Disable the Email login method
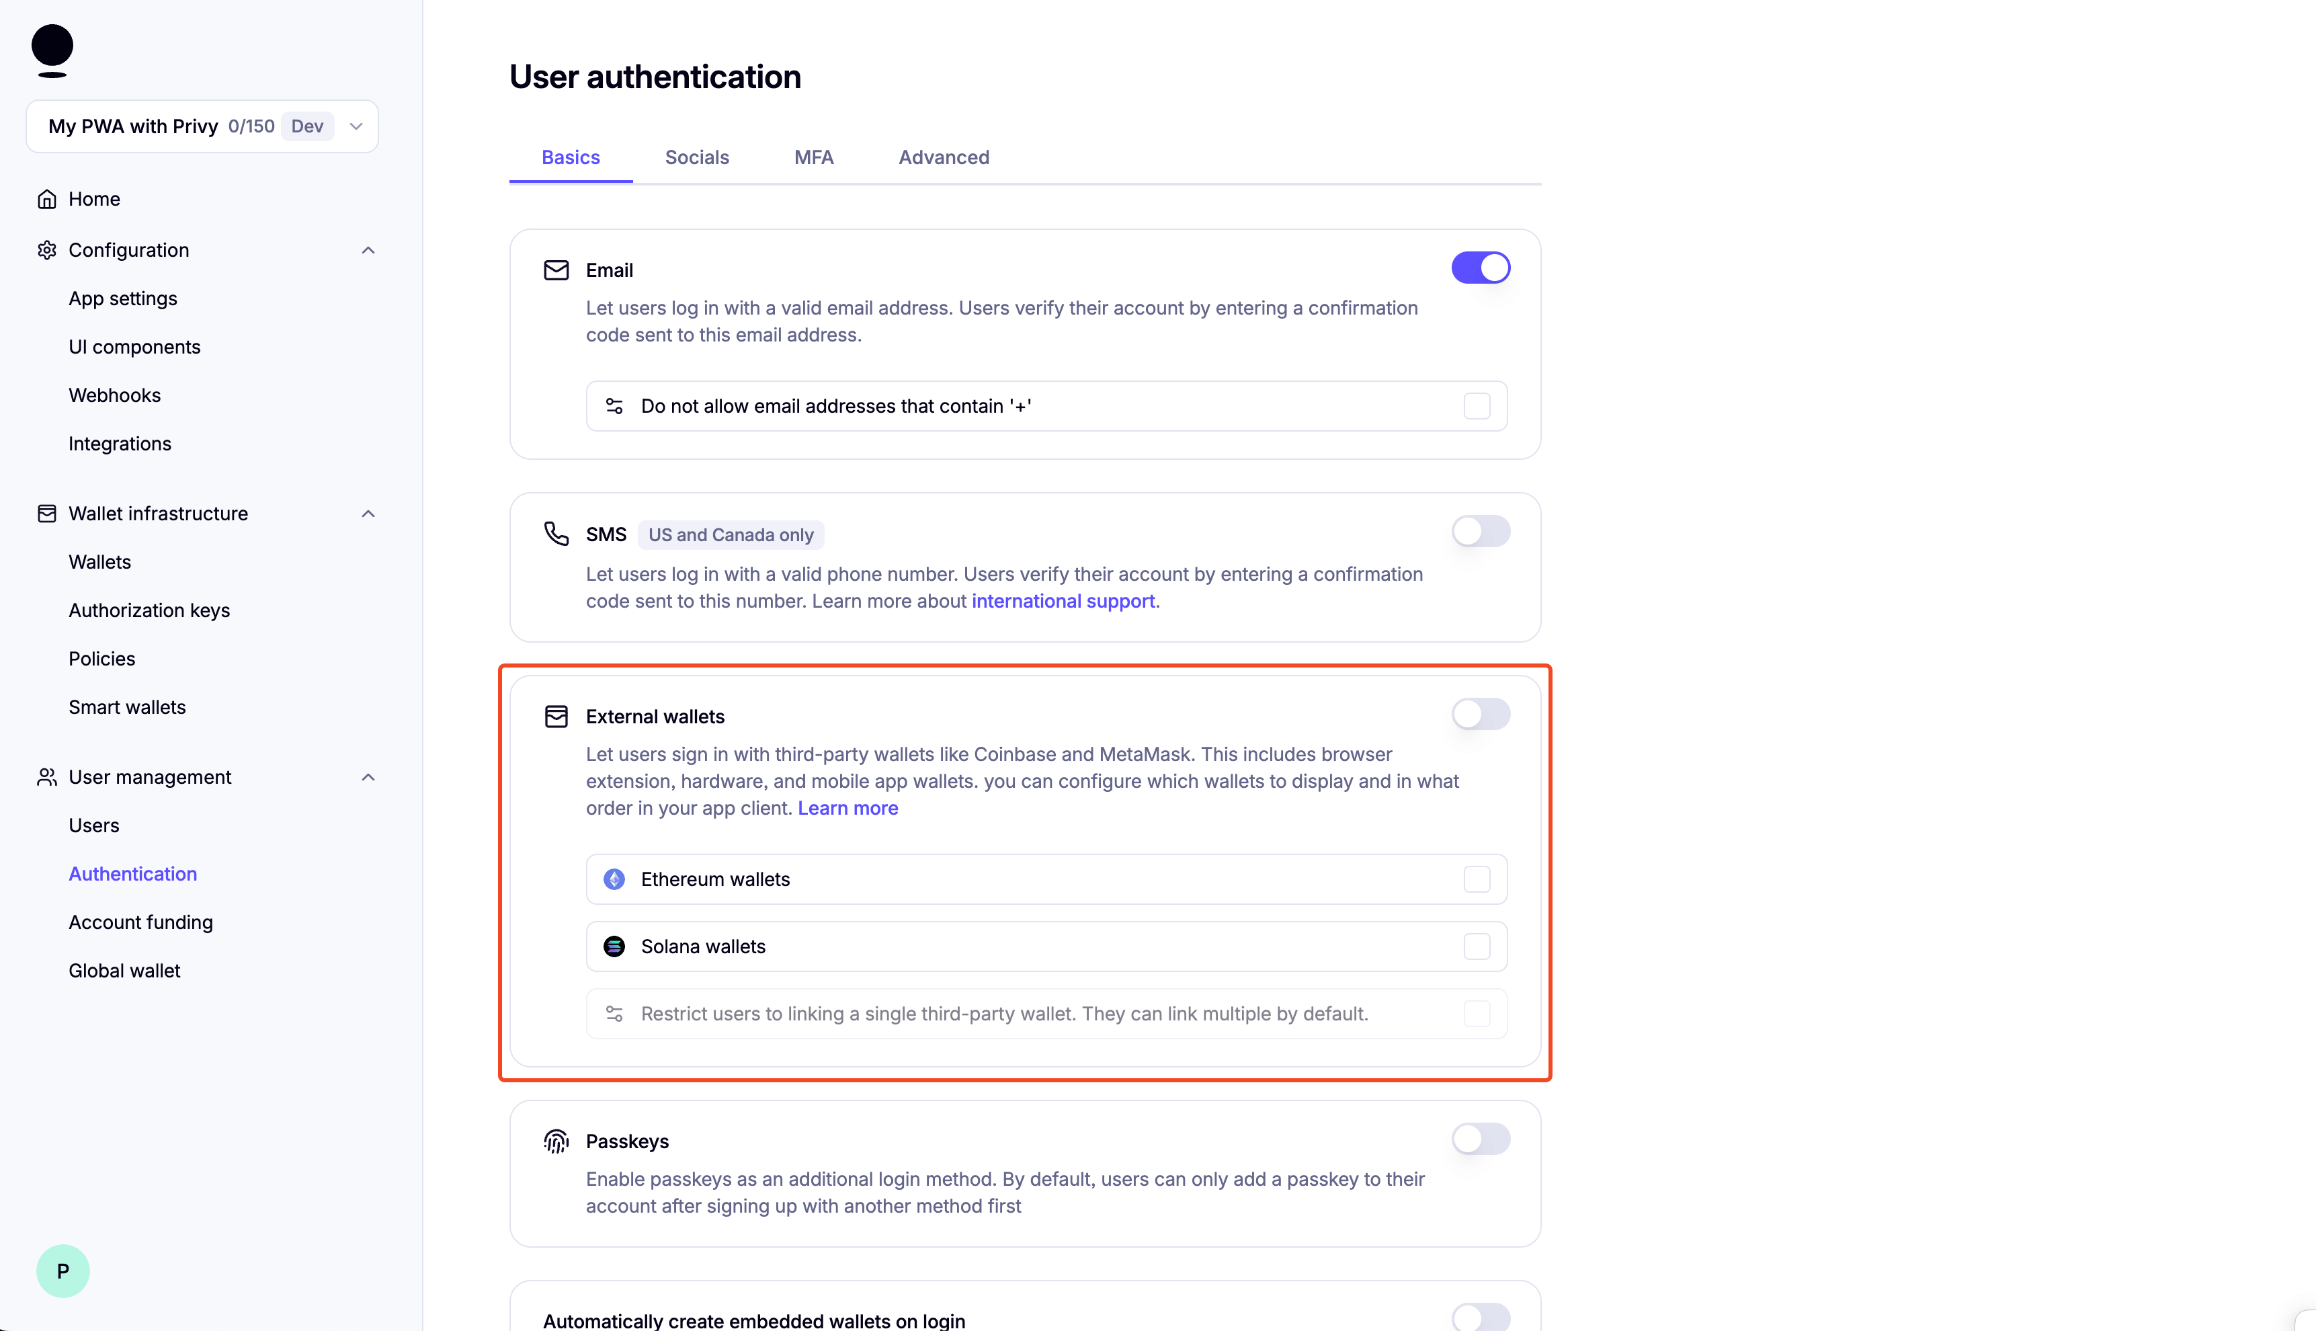Screen dimensions: 2316x1331 (1480, 267)
